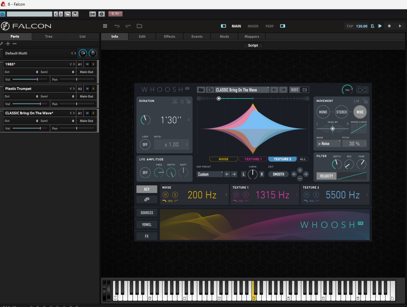Open the ENV PRESET Custom dropdown
This screenshot has width=407, height=307.
[x=210, y=174]
